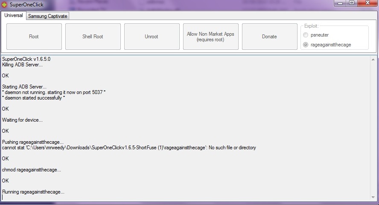
Task: Choose the rageagainstthecage exploit radio option
Action: (x=305, y=45)
